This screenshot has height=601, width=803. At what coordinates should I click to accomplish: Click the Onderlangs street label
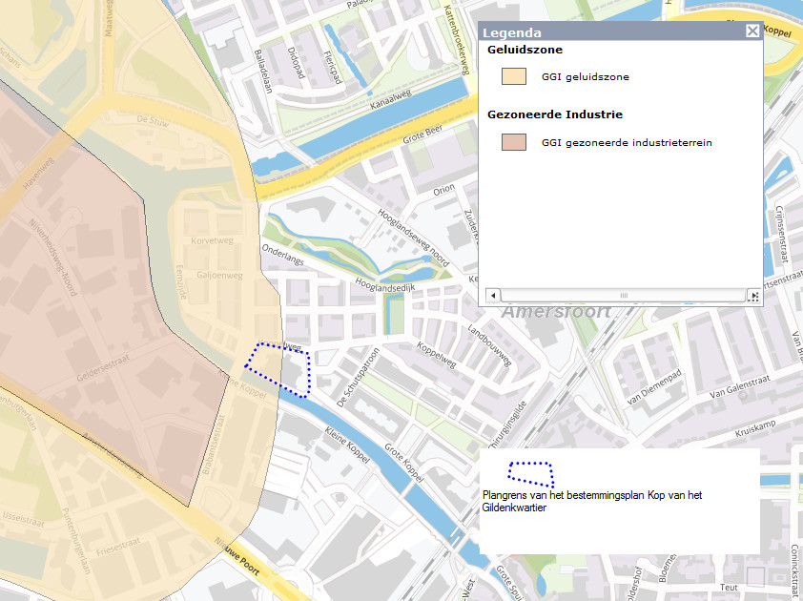tap(282, 254)
